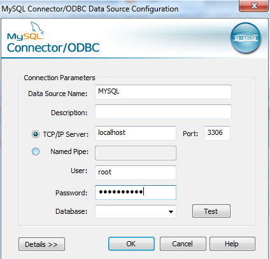This screenshot has height=259, width=270.
Task: Confirm settings with the OK button
Action: pyautogui.click(x=131, y=244)
